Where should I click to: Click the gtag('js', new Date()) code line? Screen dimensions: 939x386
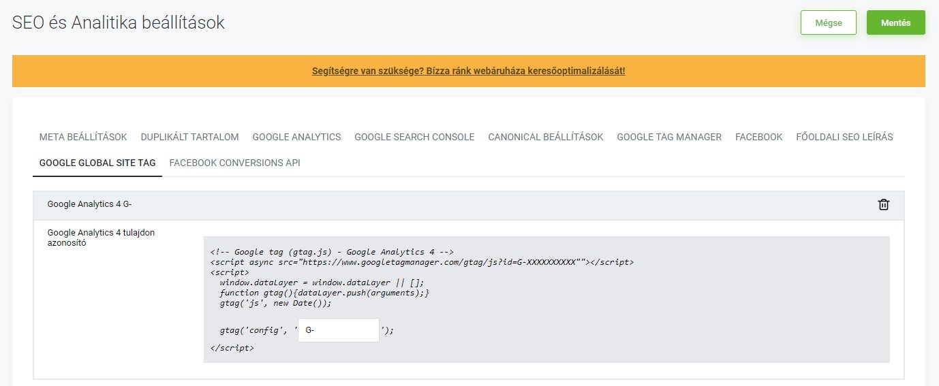point(275,303)
